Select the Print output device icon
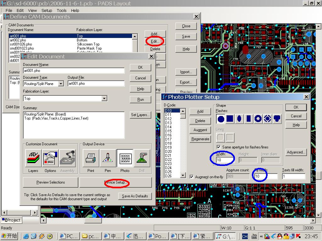 pyautogui.click(x=91, y=158)
